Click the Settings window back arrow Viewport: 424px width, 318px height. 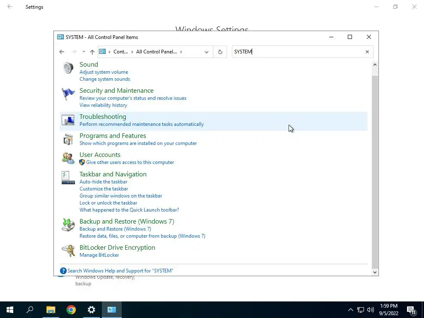tap(10, 7)
